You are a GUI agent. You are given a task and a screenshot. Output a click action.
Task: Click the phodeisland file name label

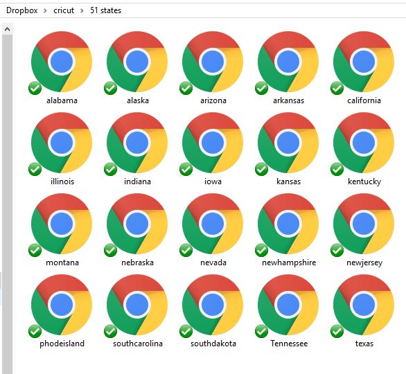(x=62, y=344)
